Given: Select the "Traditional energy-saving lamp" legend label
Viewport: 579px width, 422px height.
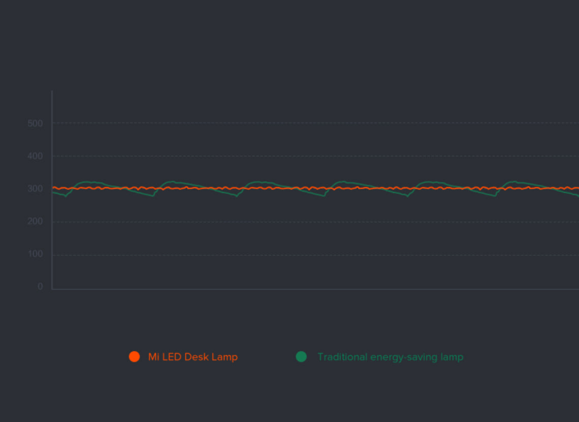Looking at the screenshot, I should pos(390,357).
